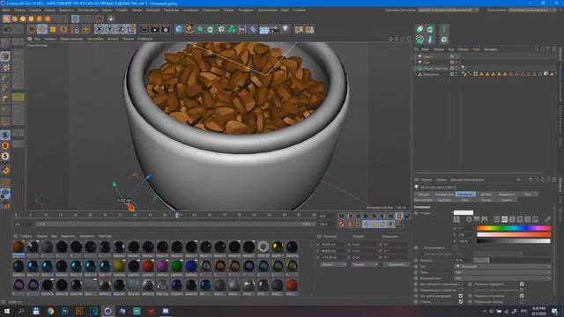The width and height of the screenshot is (564, 317).
Task: Click the current frame marker on timeline
Action: (176, 215)
